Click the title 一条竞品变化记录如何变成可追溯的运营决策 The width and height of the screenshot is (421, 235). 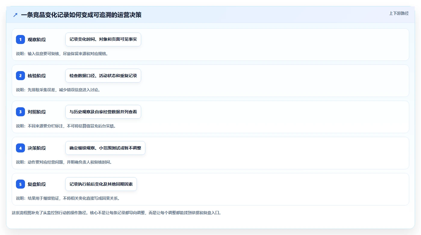[x=81, y=15]
